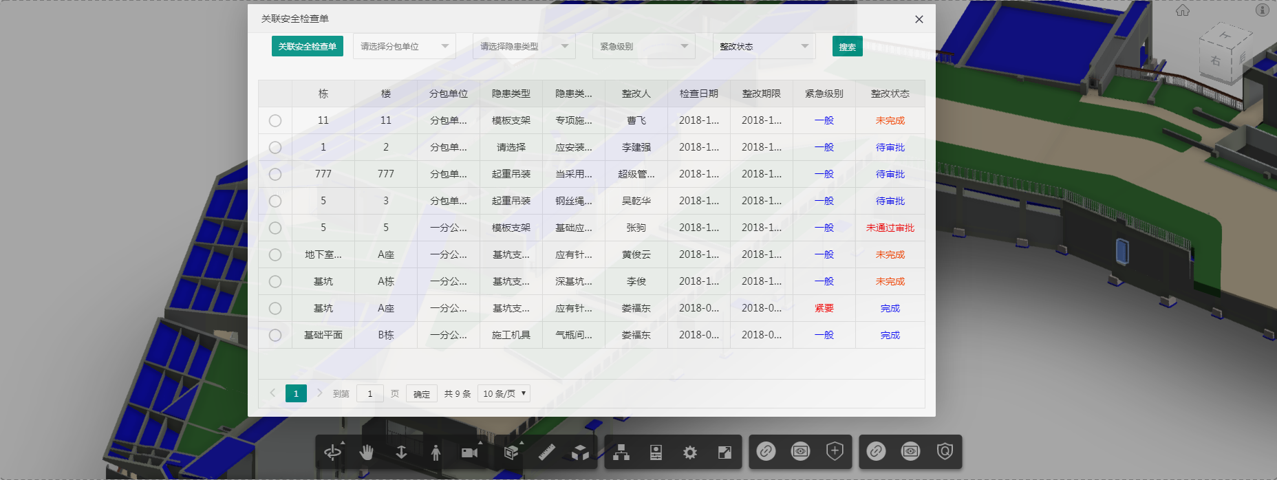Select radio button for 曹飞 row
The width and height of the screenshot is (1277, 480).
(x=275, y=121)
